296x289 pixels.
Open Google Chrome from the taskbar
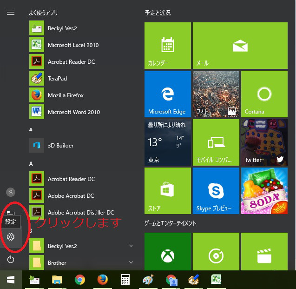[x=80, y=280]
